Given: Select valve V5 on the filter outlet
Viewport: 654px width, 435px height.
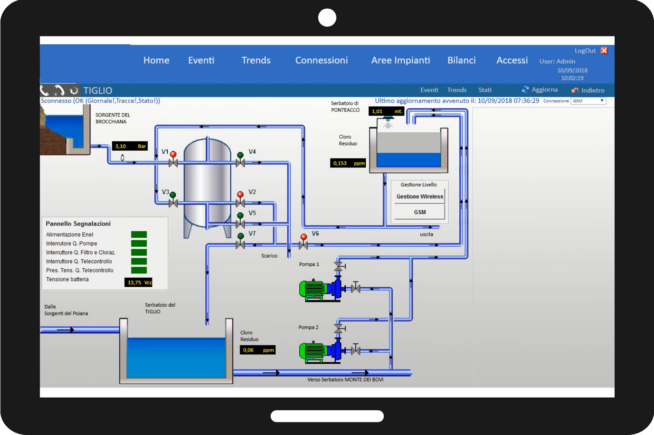Looking at the screenshot, I should 240,220.
